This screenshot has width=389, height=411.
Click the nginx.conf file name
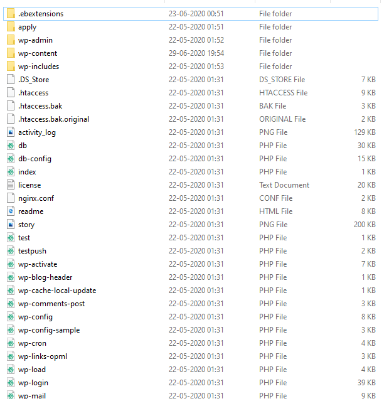click(36, 198)
